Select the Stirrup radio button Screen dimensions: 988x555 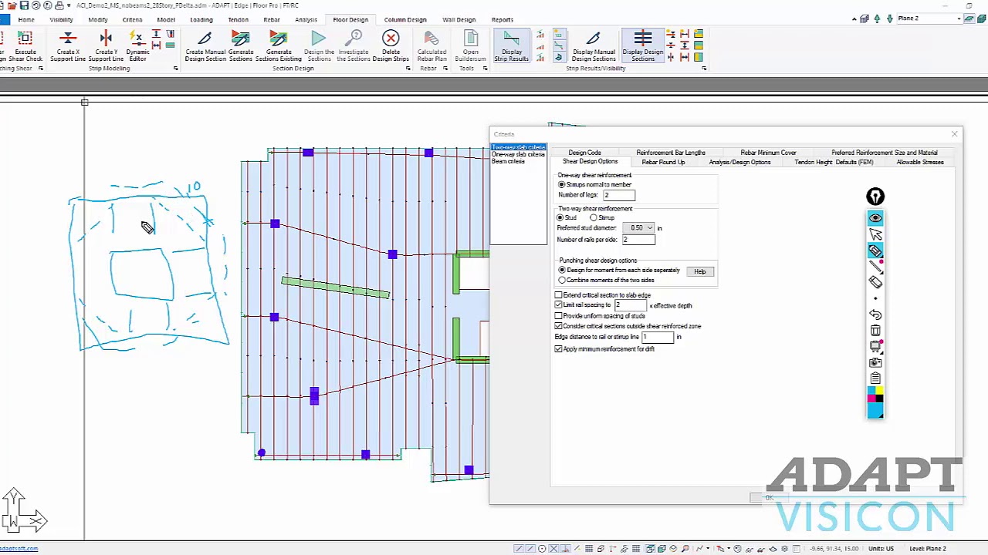(x=593, y=218)
